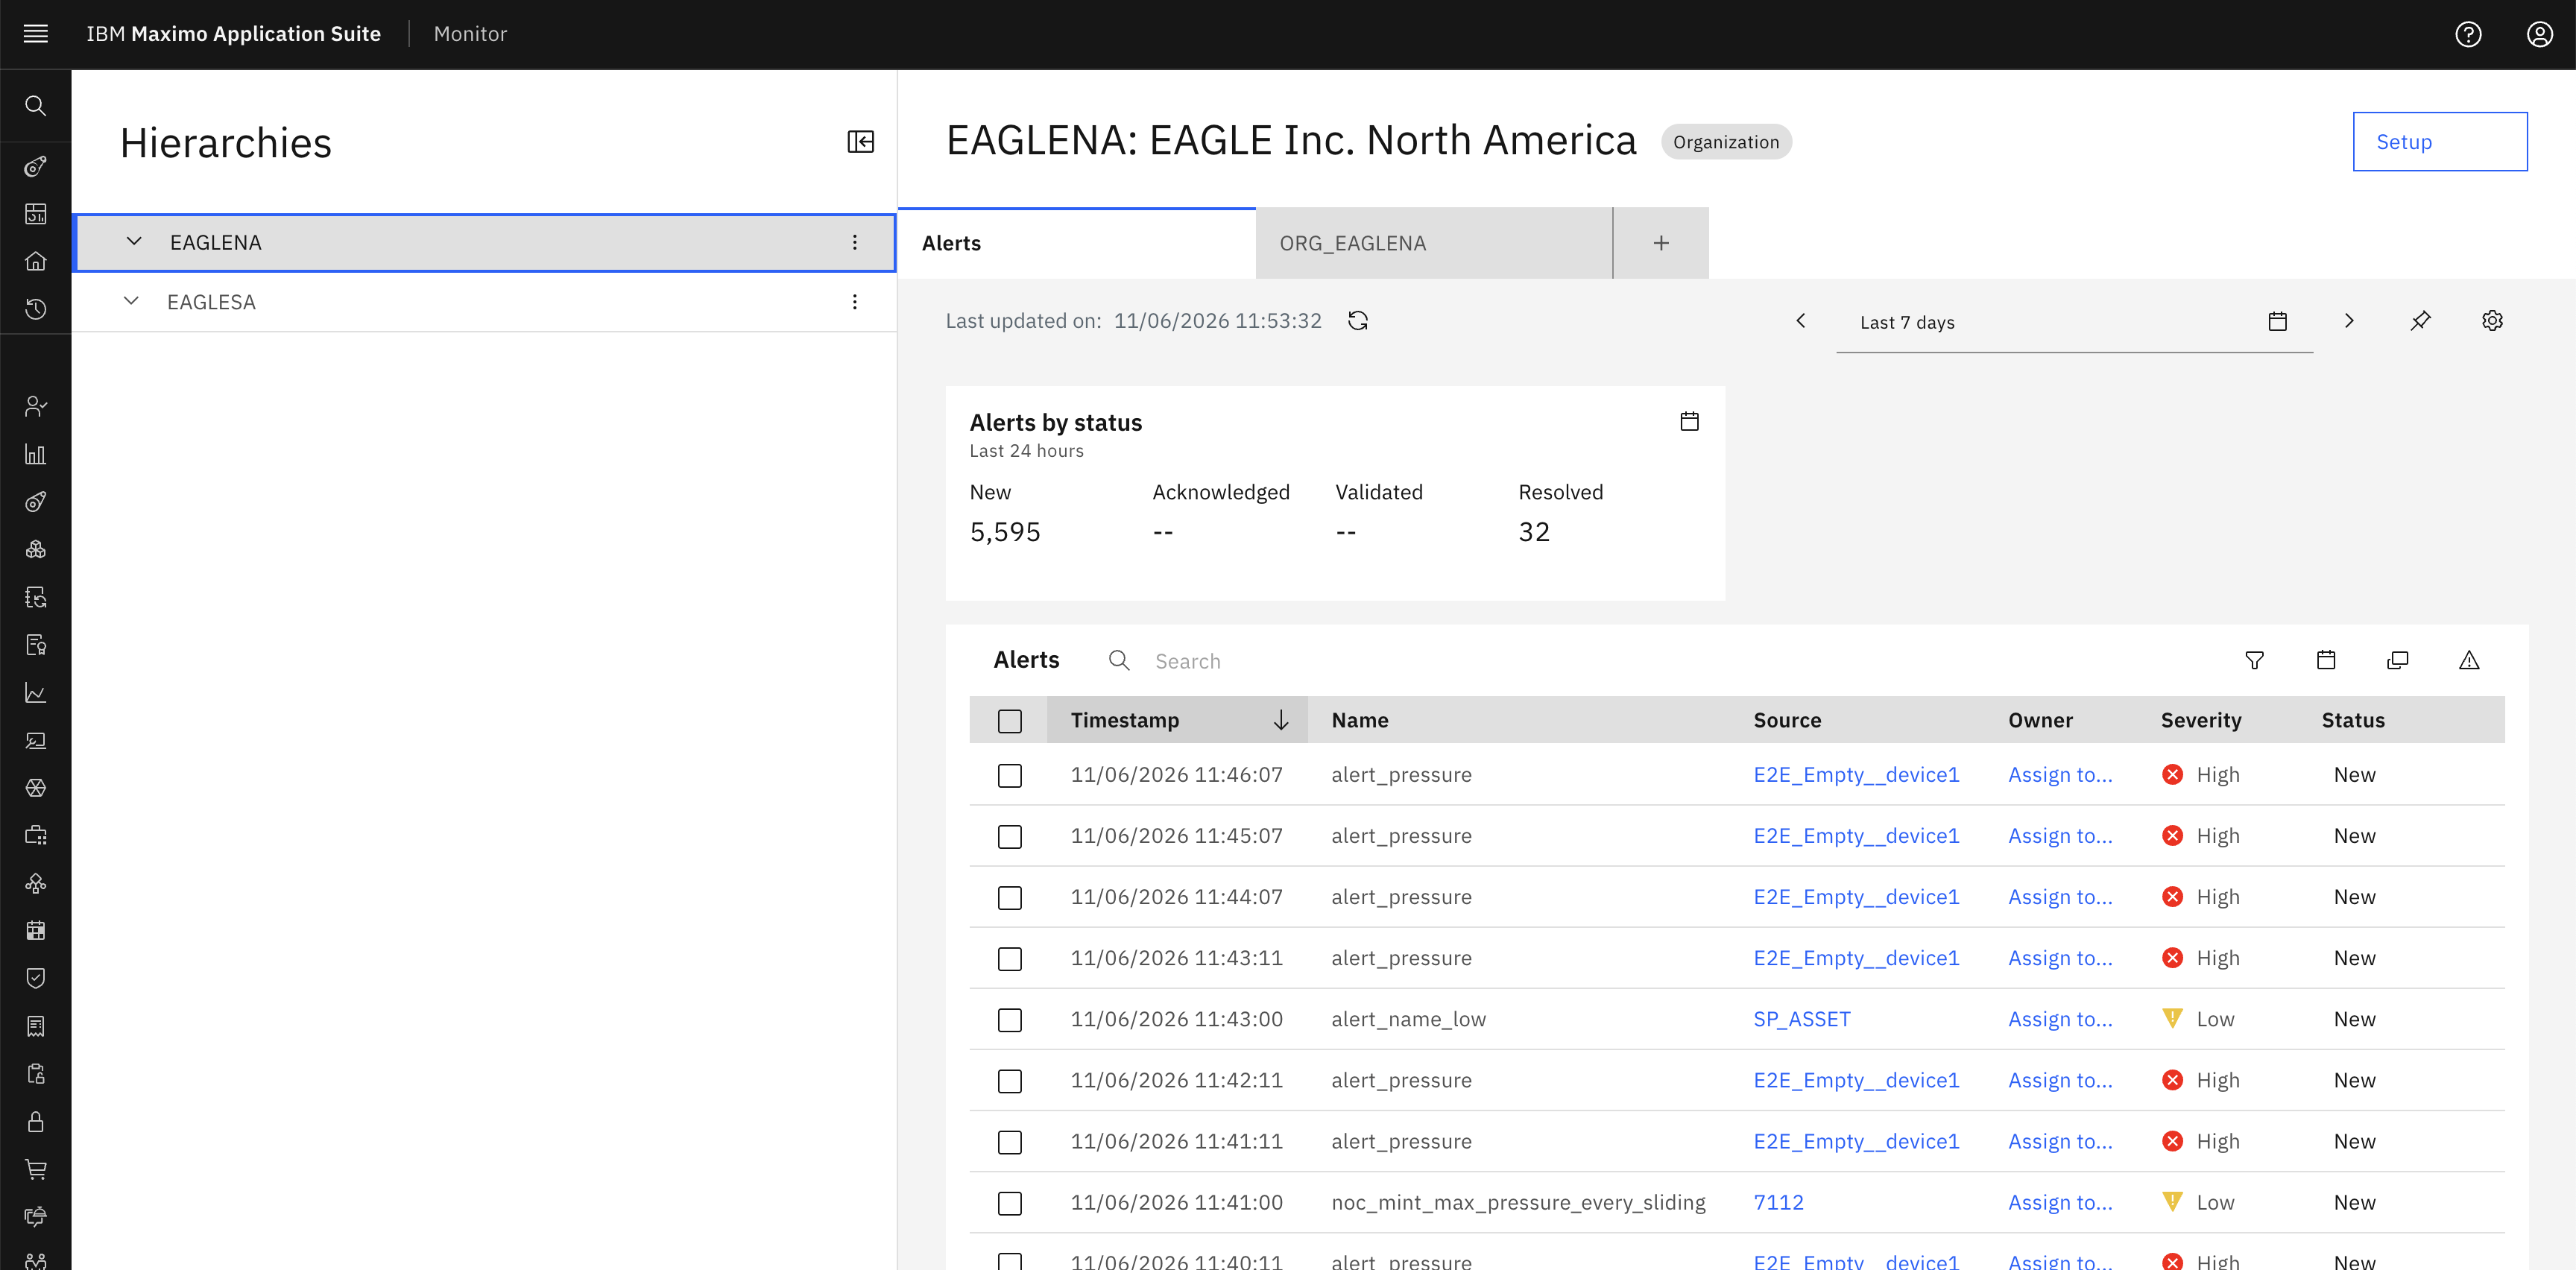Open calendar in Last 7 days field

[x=2277, y=322]
